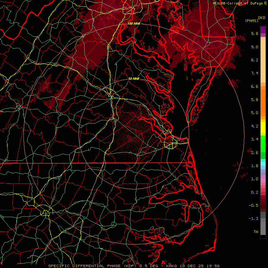
Task: Pick the yellow band on the color scale
Action: click(263, 127)
